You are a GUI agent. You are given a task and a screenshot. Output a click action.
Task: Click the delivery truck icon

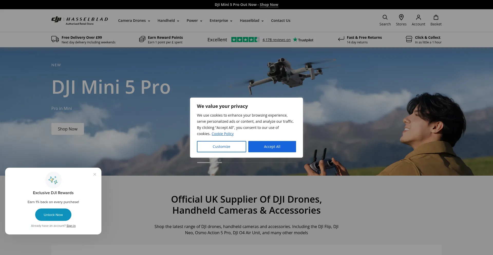click(55, 39)
